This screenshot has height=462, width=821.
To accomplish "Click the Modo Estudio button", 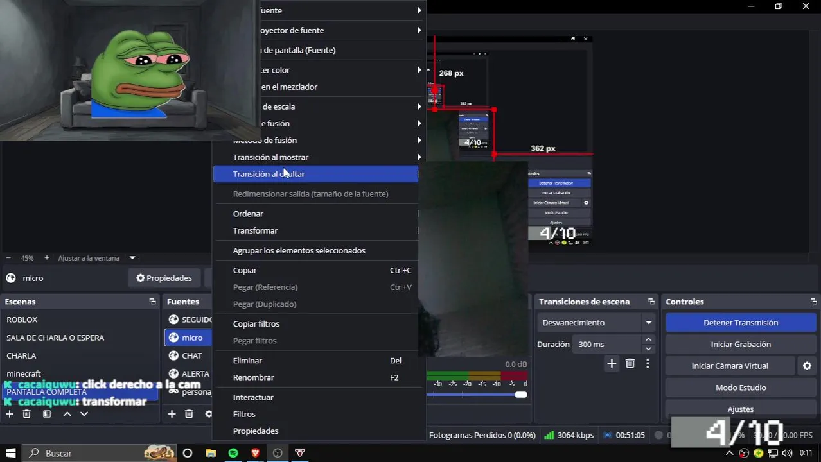I will point(741,388).
